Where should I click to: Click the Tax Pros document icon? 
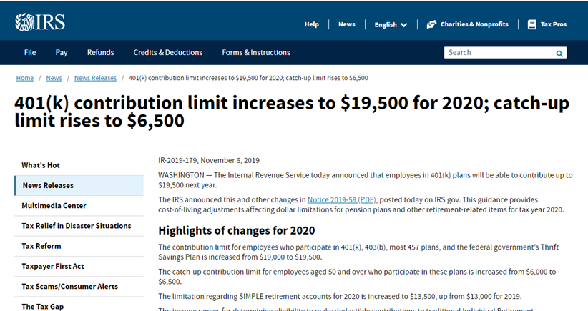point(531,24)
